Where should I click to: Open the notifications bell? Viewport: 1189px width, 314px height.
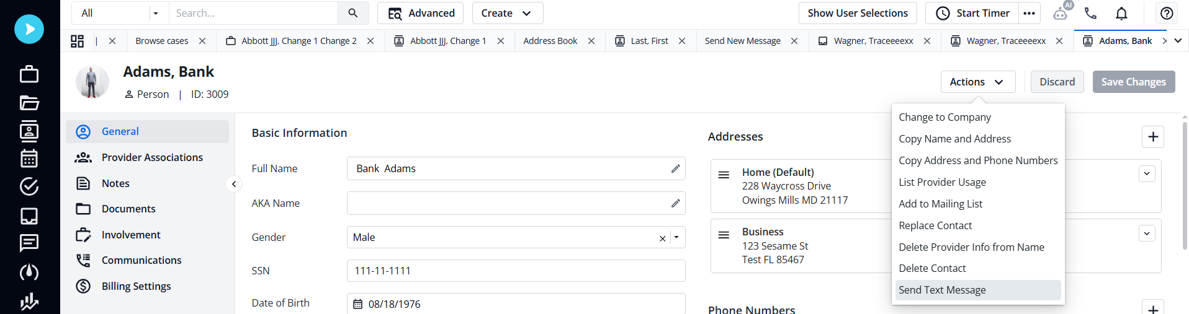1121,13
